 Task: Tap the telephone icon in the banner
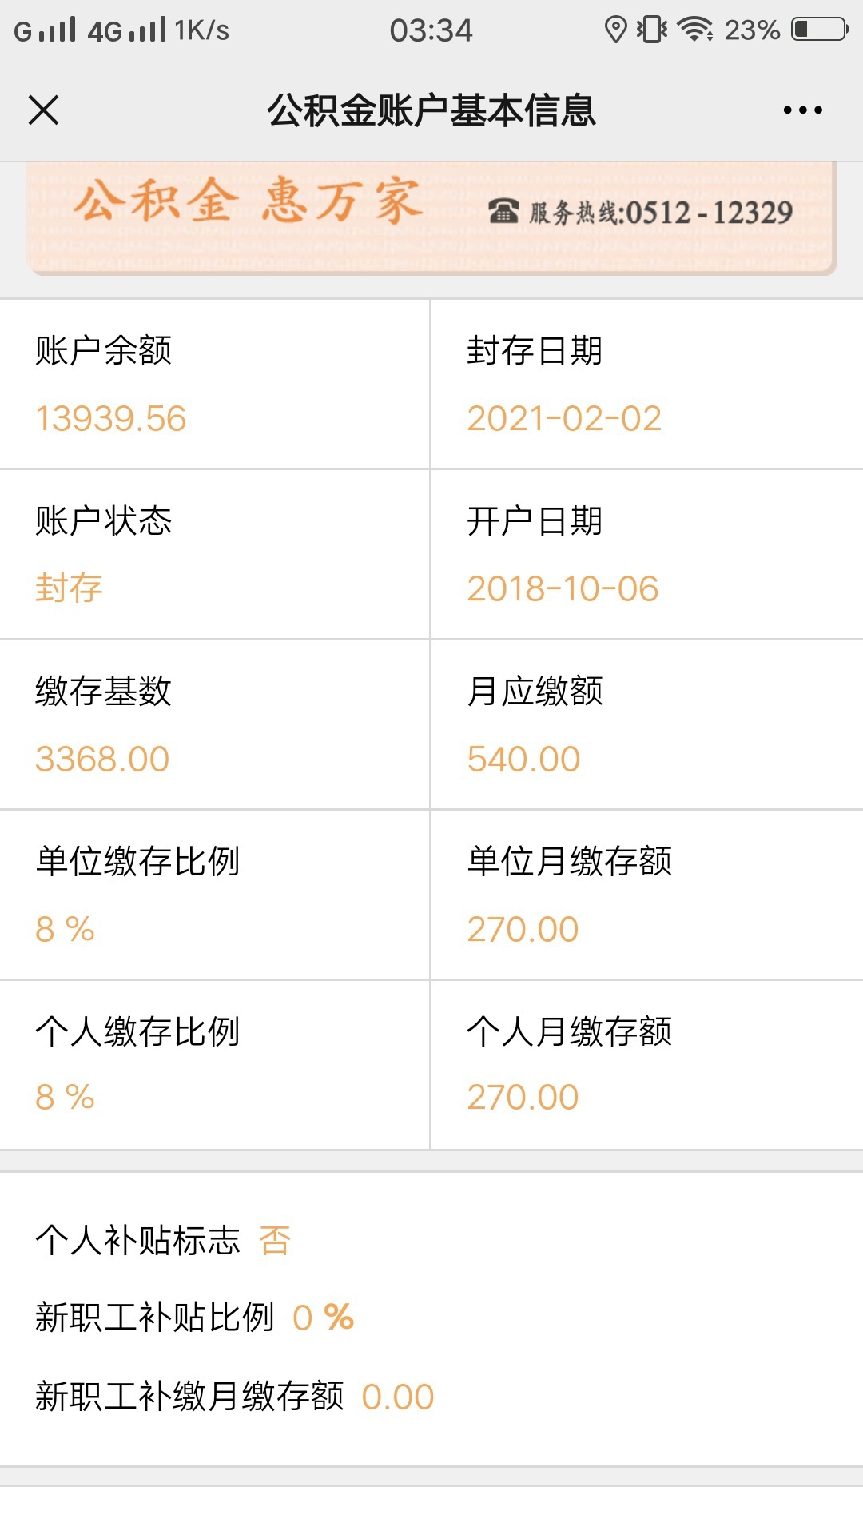point(503,212)
